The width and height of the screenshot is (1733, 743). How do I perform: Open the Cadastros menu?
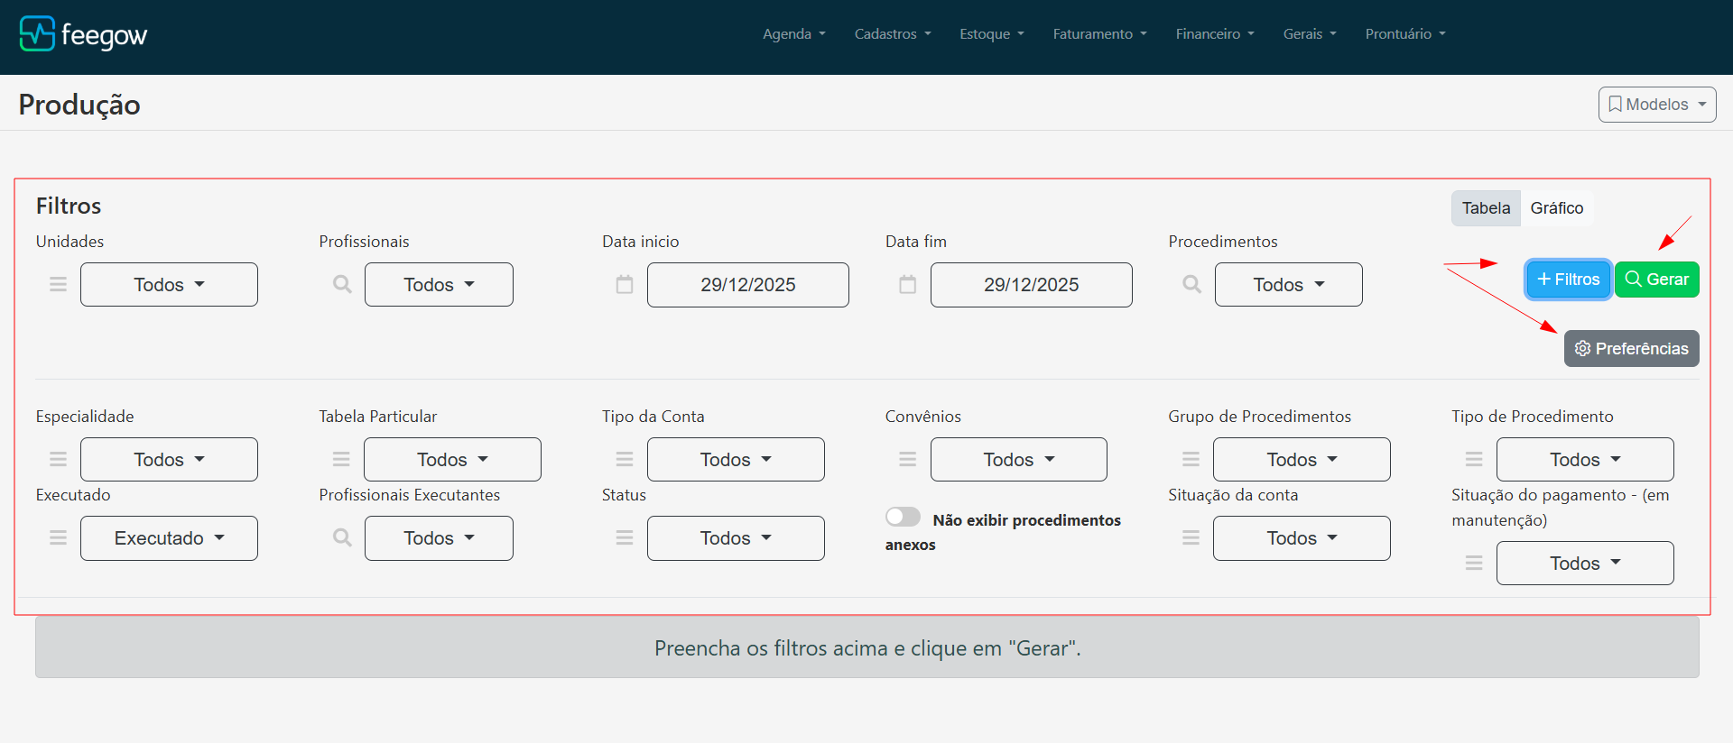coord(893,33)
